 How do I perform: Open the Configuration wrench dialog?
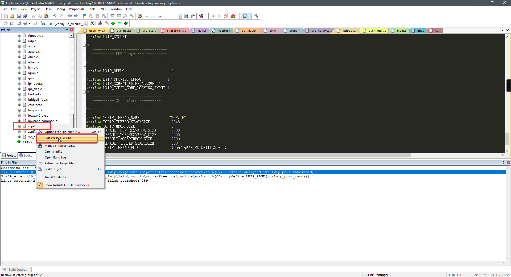point(256,16)
